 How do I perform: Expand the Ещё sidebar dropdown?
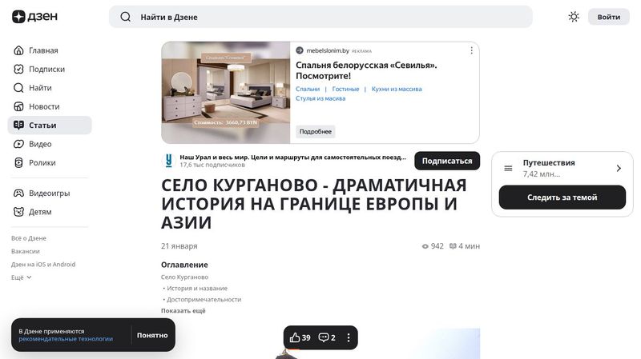coord(22,277)
